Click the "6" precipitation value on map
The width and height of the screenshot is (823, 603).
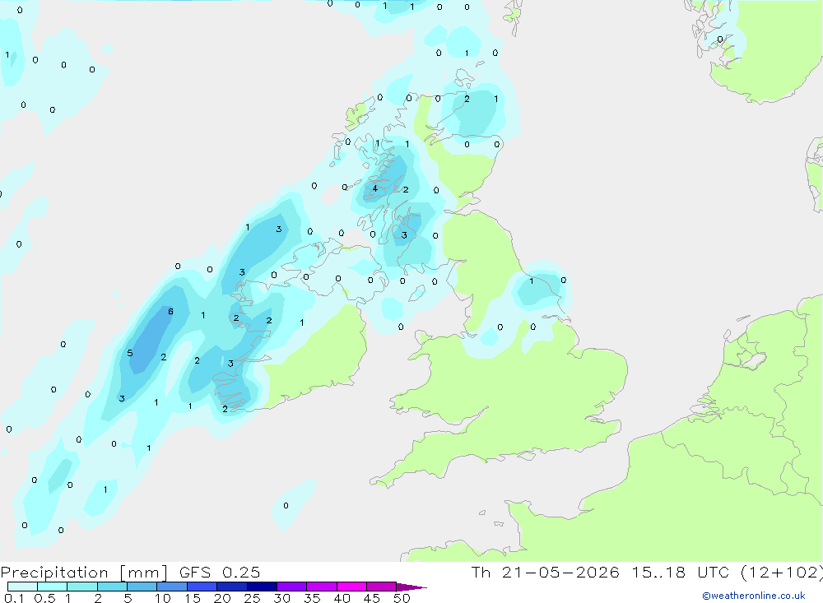170,312
